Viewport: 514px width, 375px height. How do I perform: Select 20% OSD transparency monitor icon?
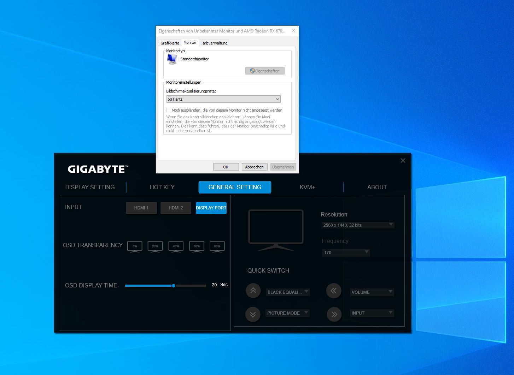click(x=155, y=246)
